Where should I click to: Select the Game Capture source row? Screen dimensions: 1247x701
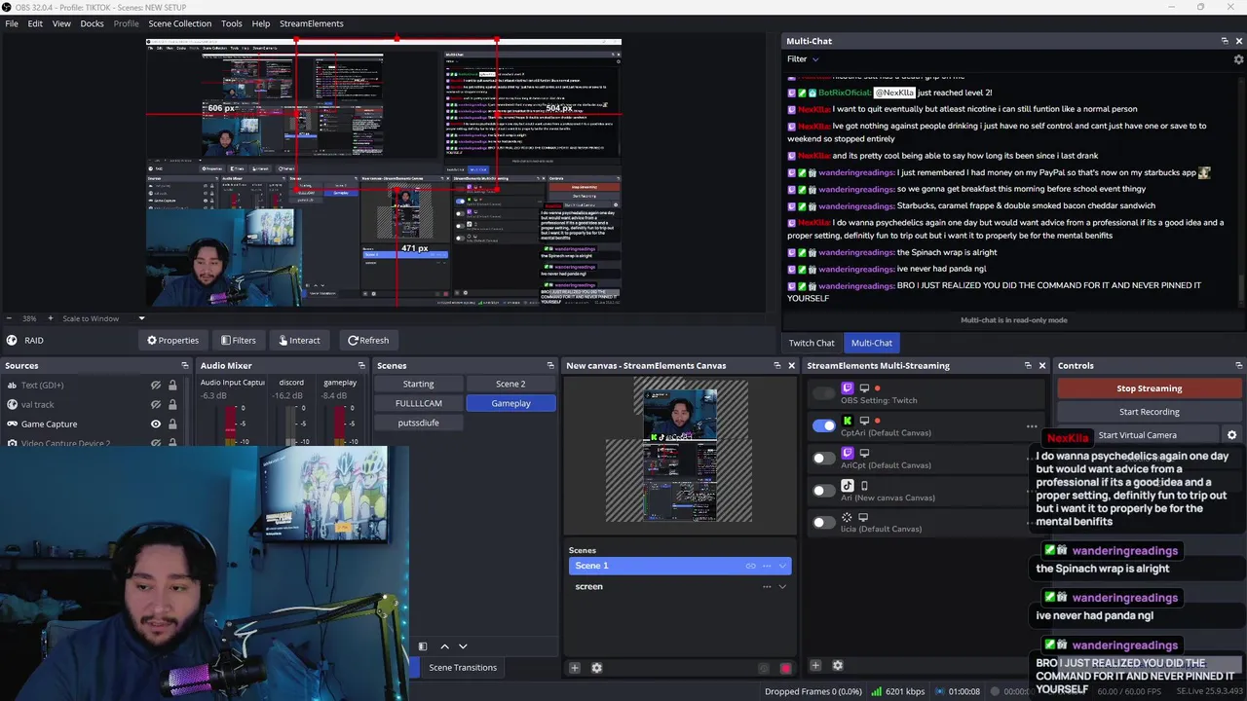(x=95, y=424)
